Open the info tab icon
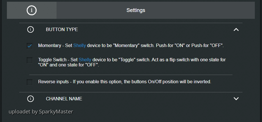Screen dimensions: 262x122 tap(32, 10)
